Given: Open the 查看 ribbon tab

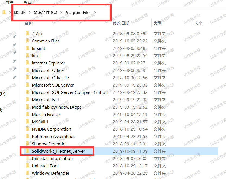Looking at the screenshot, I should (27, 2).
